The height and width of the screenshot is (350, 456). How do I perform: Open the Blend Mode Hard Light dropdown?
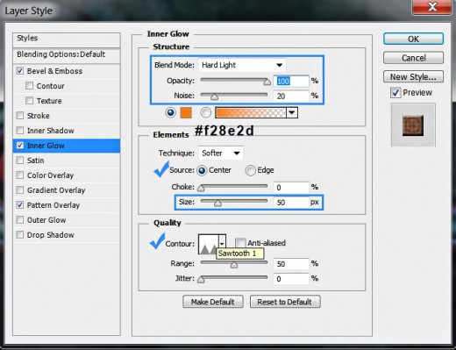tap(242, 65)
